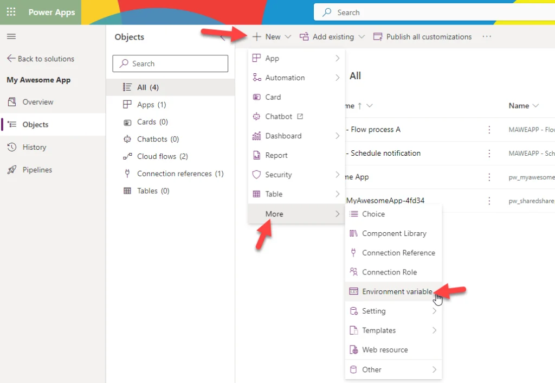Choose Connection Reference from submenu

pyautogui.click(x=393, y=253)
